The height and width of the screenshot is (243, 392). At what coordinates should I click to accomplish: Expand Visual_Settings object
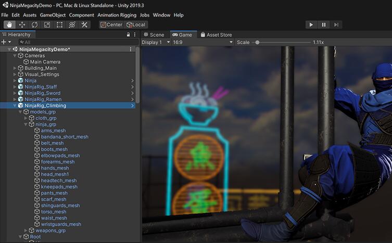[x=15, y=74]
